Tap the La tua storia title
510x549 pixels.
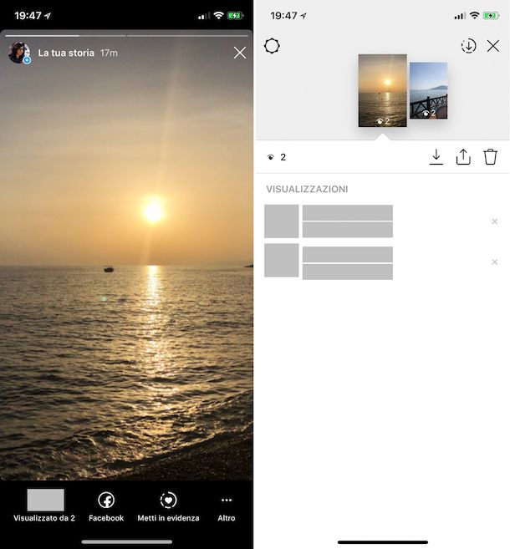click(66, 53)
